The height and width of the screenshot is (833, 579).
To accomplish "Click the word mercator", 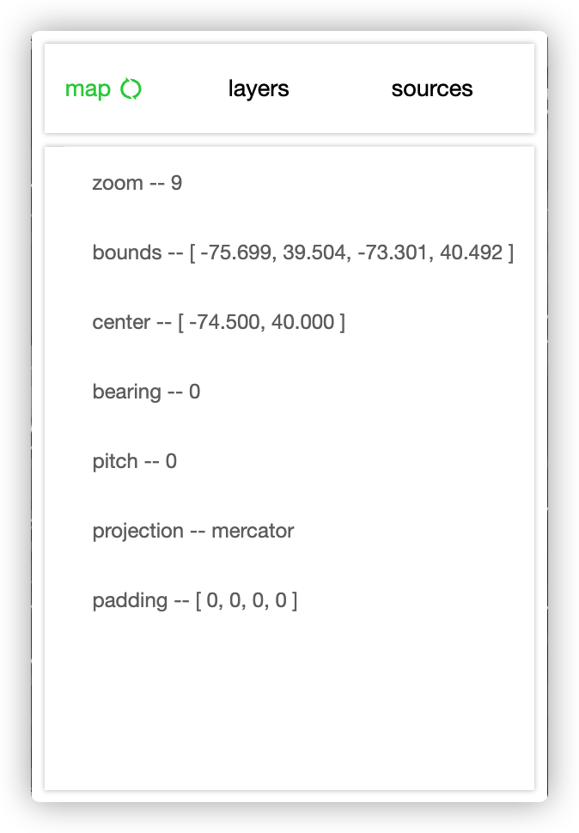I will [x=253, y=532].
